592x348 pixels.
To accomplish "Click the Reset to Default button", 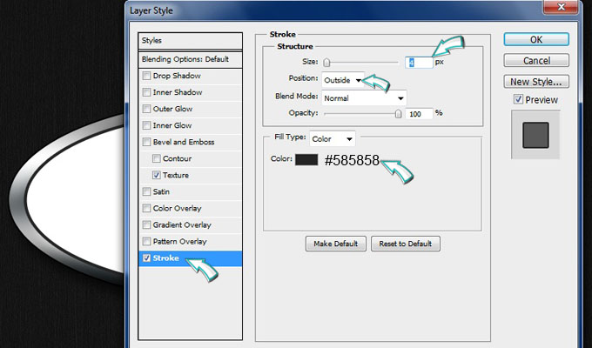I will [406, 244].
